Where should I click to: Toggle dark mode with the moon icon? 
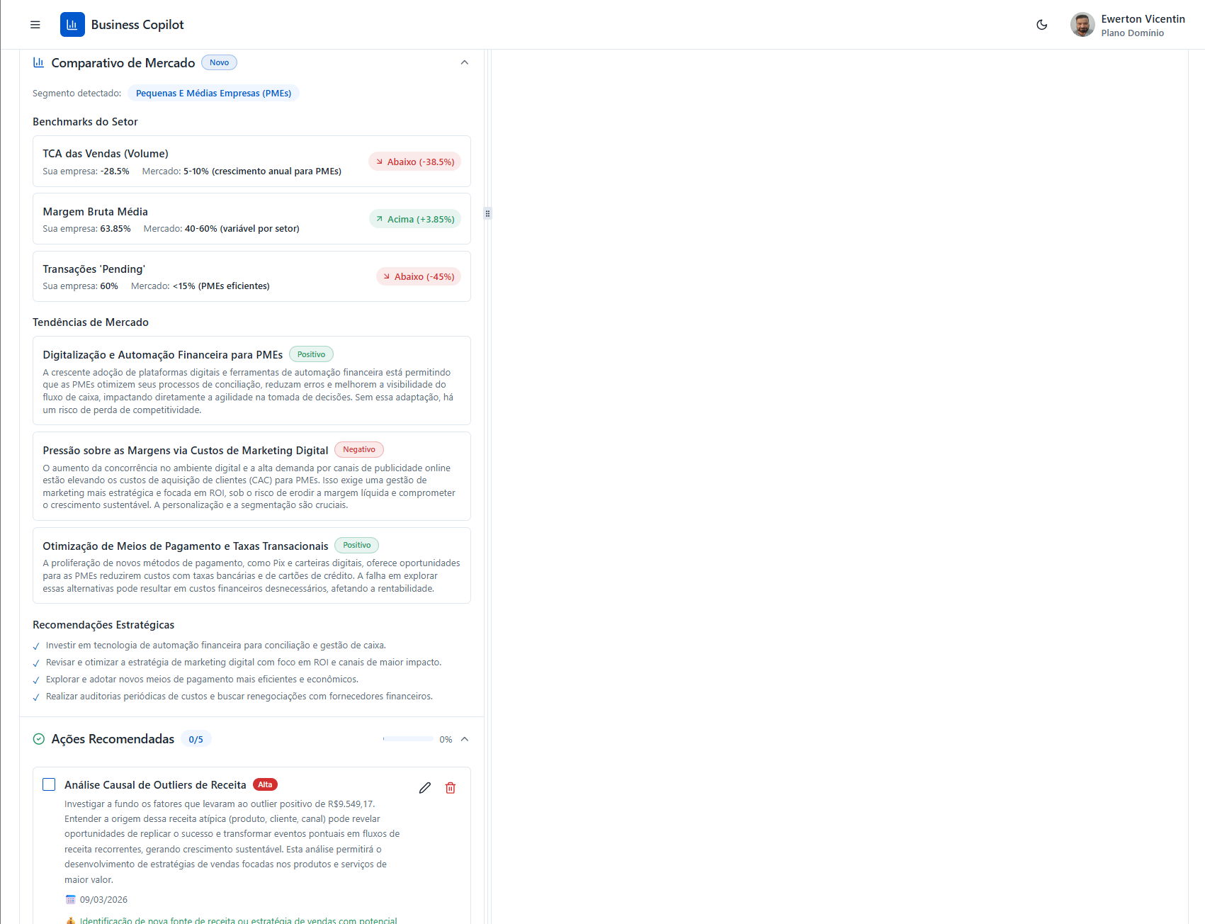point(1041,24)
